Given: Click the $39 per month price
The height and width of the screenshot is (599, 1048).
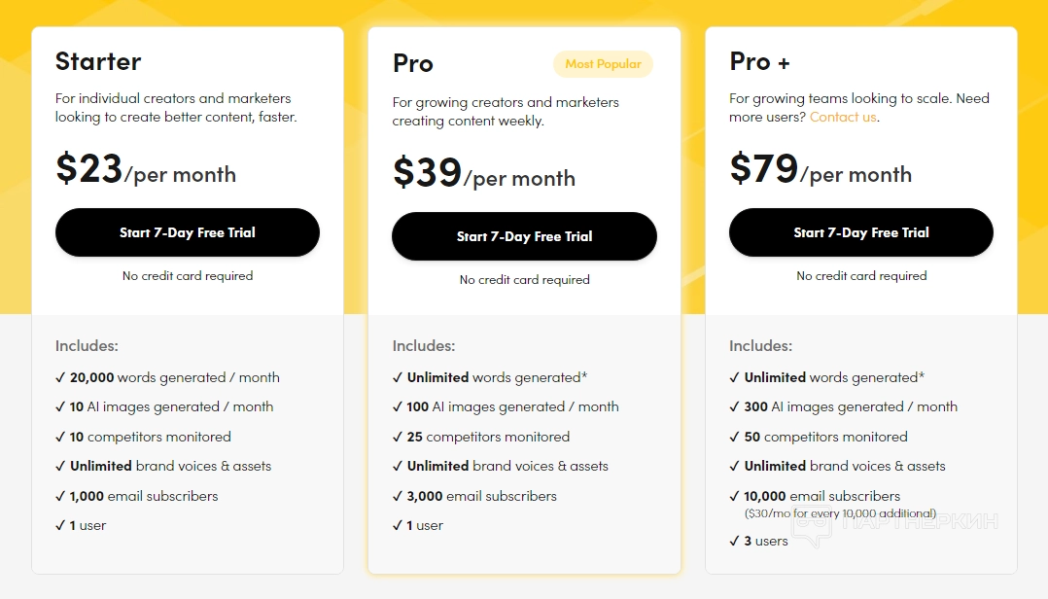Looking at the screenshot, I should point(484,173).
